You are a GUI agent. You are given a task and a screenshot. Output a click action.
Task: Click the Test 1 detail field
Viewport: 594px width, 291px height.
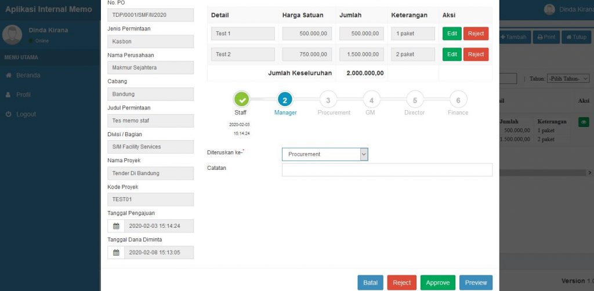(243, 34)
